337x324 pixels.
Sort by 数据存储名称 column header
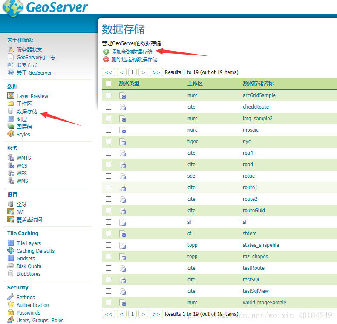coord(258,84)
